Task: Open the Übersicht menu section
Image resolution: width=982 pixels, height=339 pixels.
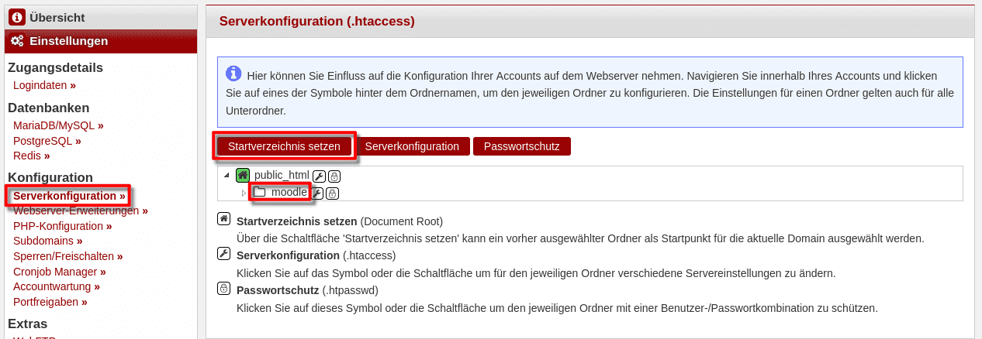Action: [57, 17]
